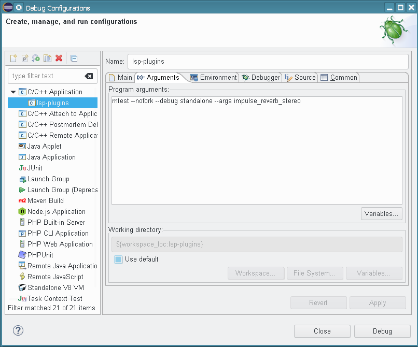Select Java Application in configuration list

[51, 157]
